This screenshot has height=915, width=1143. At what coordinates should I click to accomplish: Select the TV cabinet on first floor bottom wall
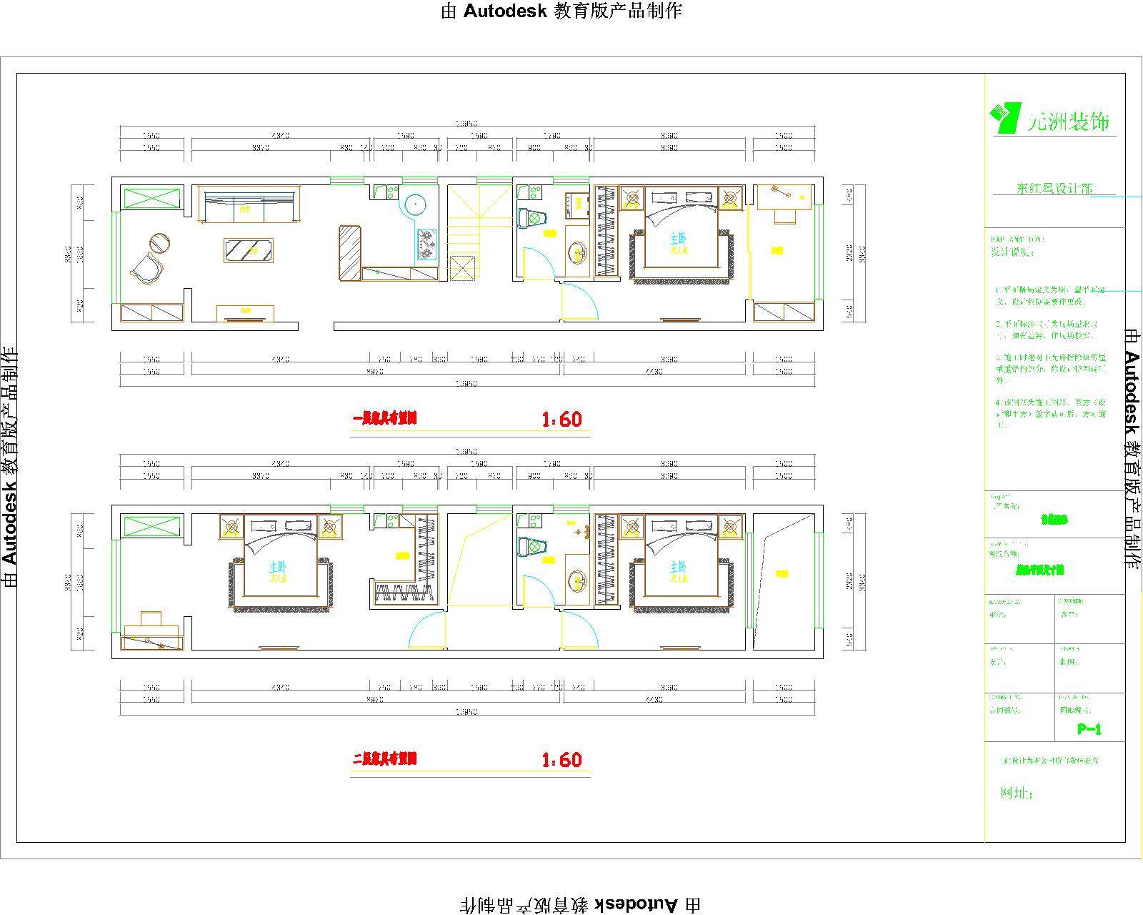[246, 313]
